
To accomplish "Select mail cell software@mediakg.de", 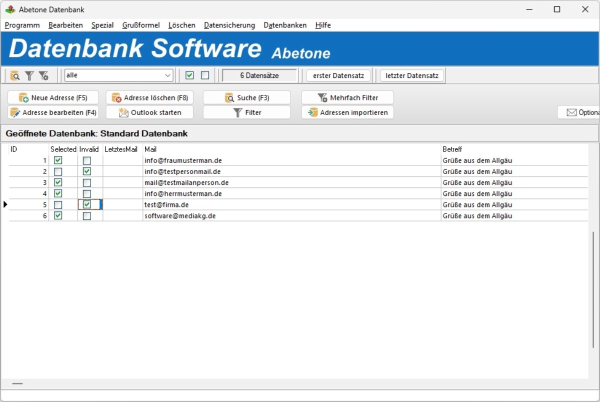I will [292, 215].
